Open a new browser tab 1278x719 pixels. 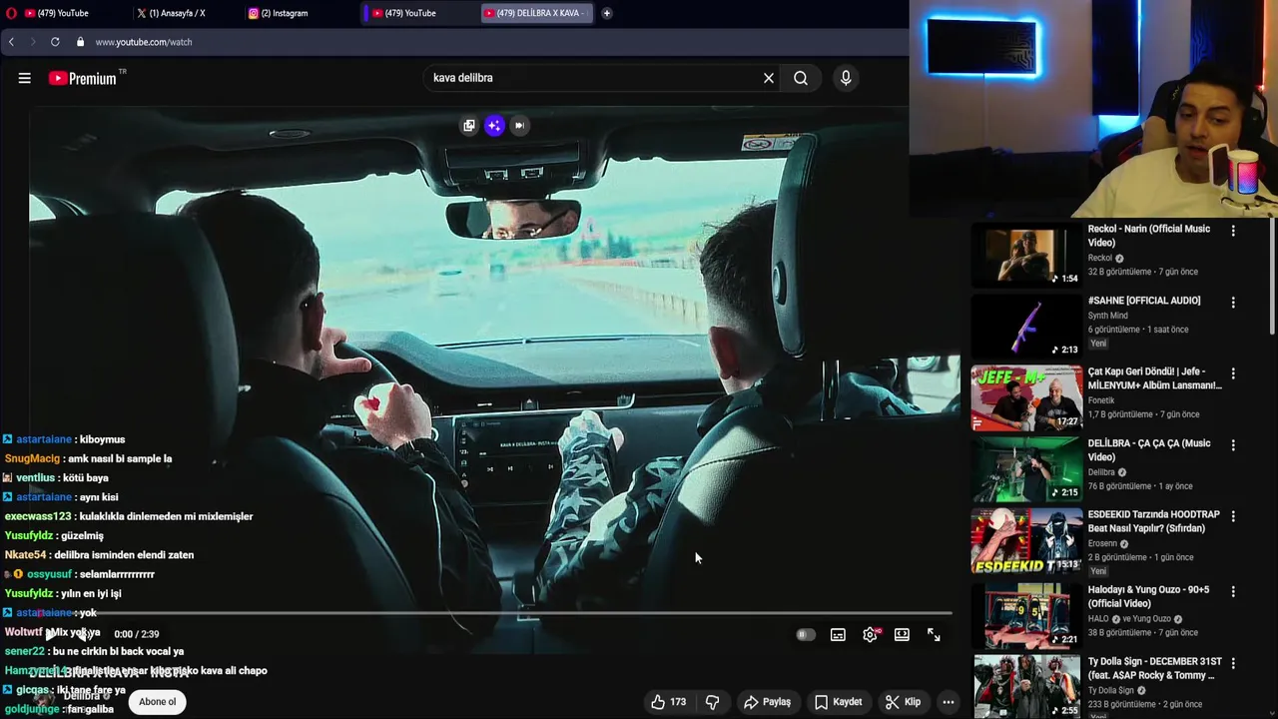tap(606, 13)
